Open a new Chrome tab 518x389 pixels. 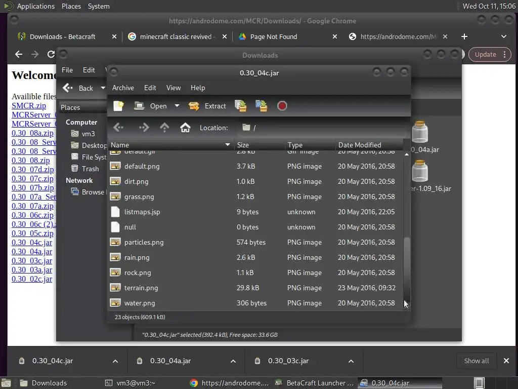coord(464,36)
